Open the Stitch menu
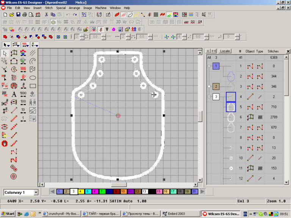Image resolution: width=291 pixels, height=218 pixels. [49, 8]
